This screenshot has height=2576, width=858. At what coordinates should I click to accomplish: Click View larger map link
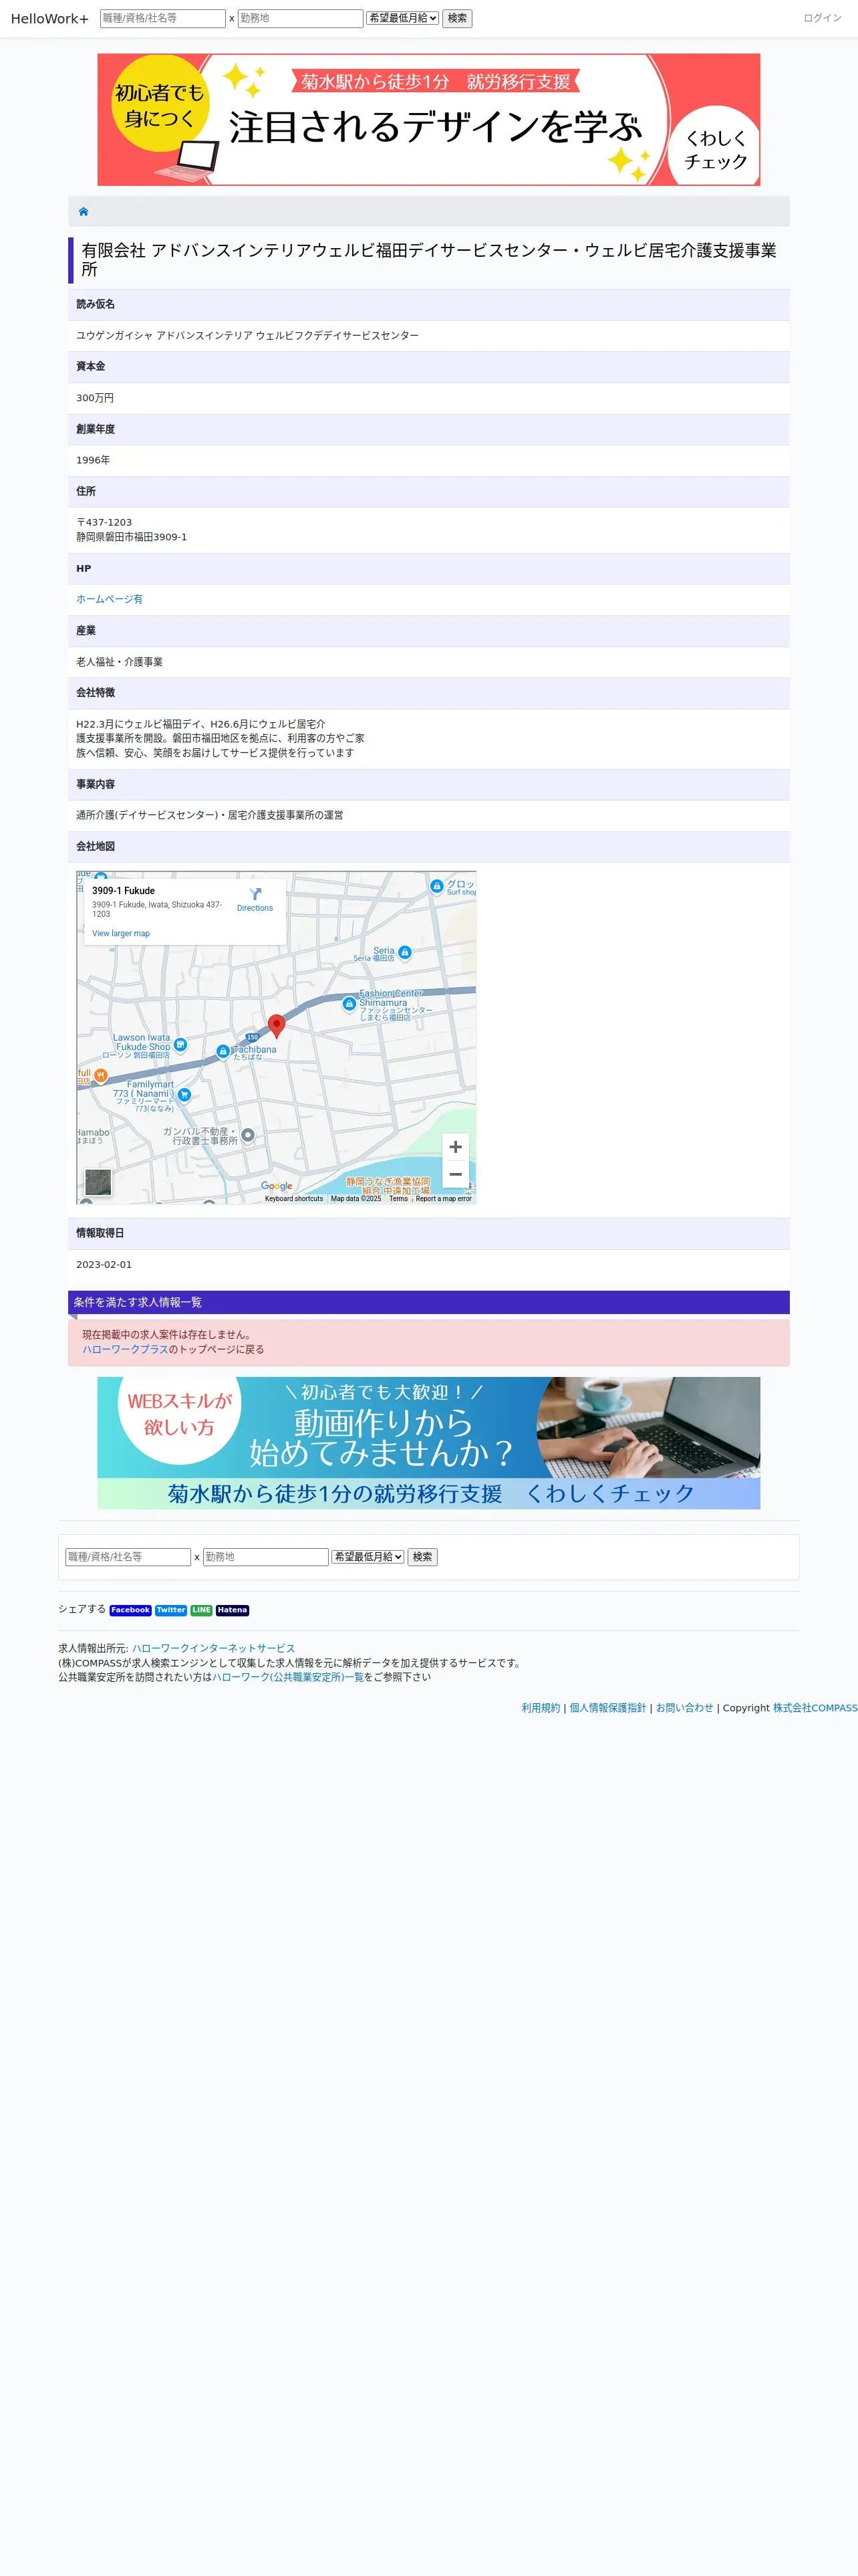[x=121, y=933]
